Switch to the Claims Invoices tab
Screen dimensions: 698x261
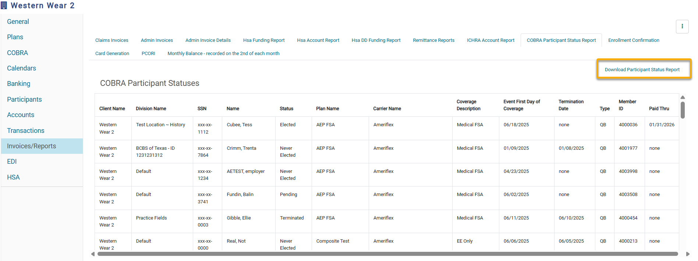111,40
